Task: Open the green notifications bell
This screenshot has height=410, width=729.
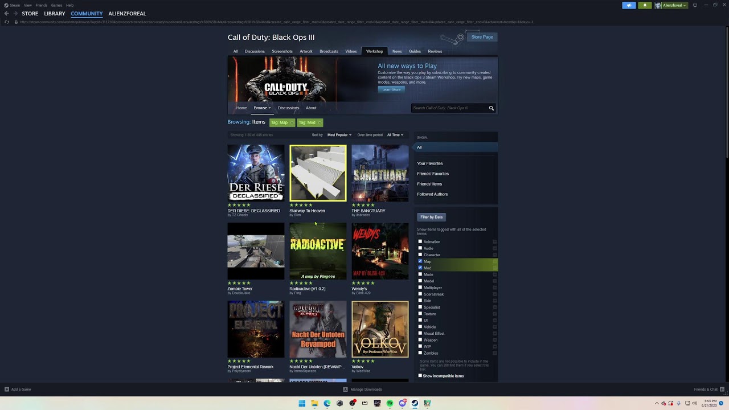Action: [645, 5]
